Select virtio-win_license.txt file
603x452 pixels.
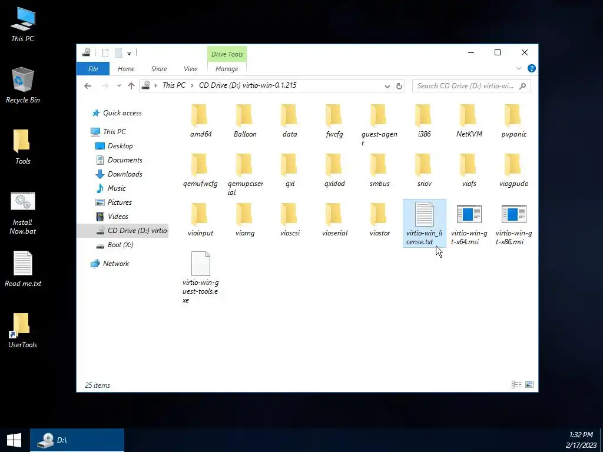tap(424, 224)
